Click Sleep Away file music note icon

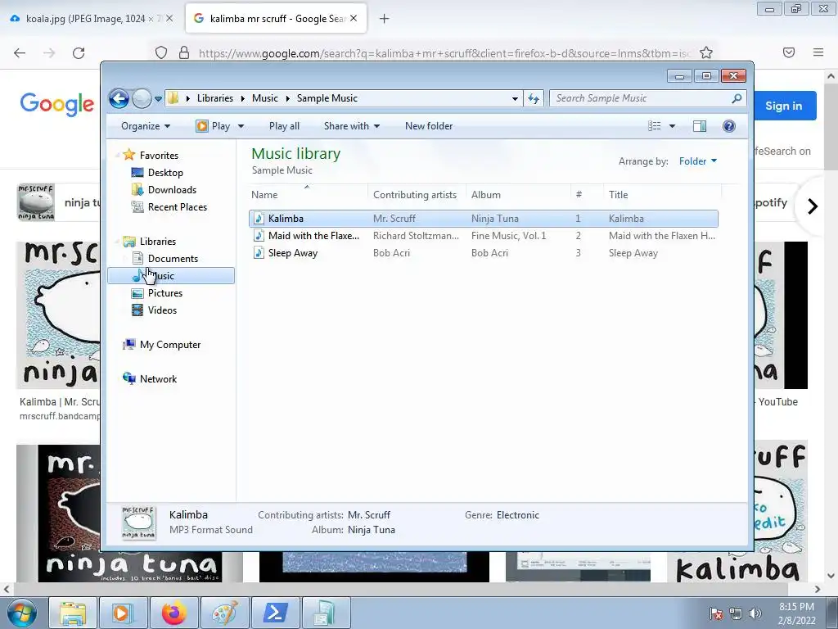tap(259, 253)
